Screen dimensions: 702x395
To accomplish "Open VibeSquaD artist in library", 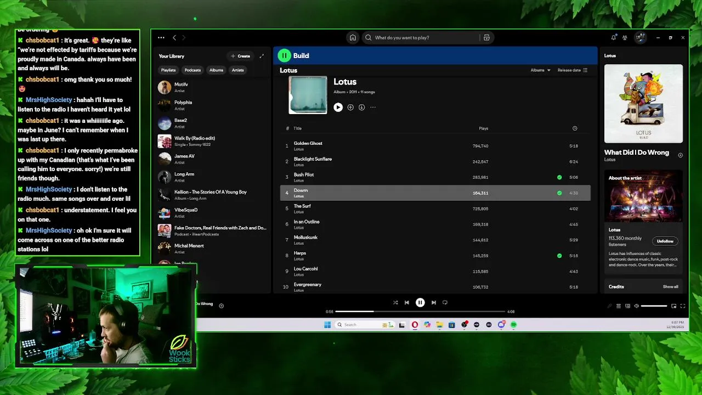I will (x=211, y=213).
